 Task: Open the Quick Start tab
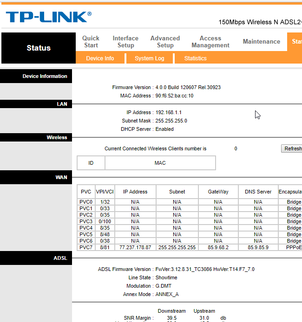coord(91,42)
